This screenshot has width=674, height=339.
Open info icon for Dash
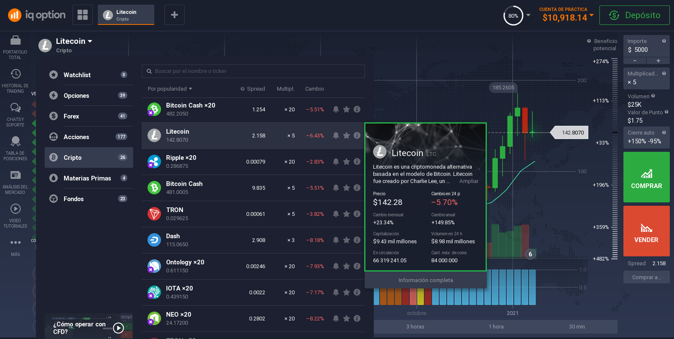coord(357,240)
